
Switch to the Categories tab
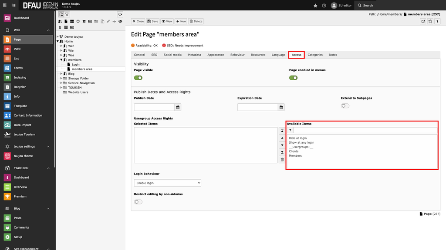click(315, 55)
